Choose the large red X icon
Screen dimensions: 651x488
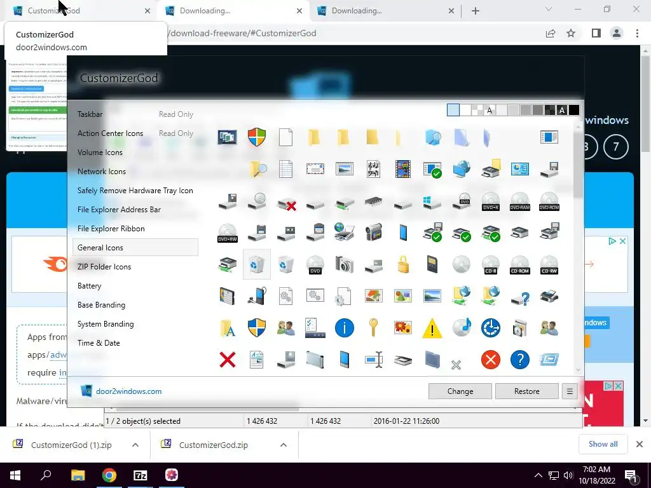click(228, 360)
